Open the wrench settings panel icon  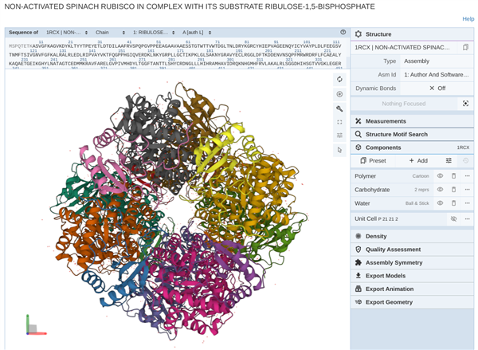[339, 108]
